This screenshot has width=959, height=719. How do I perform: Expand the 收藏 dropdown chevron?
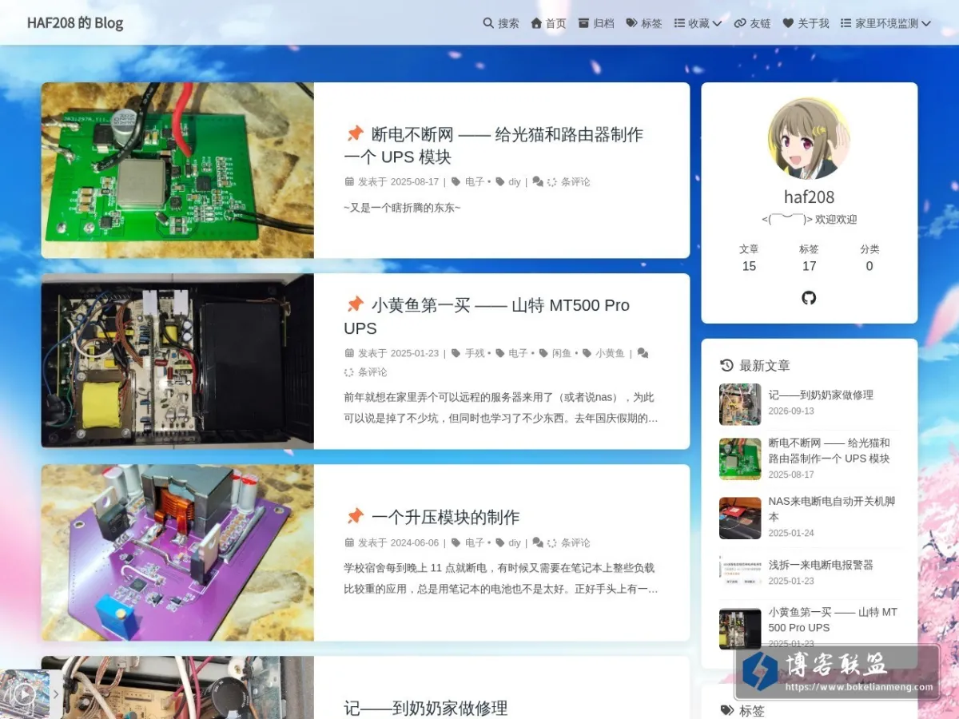[717, 23]
